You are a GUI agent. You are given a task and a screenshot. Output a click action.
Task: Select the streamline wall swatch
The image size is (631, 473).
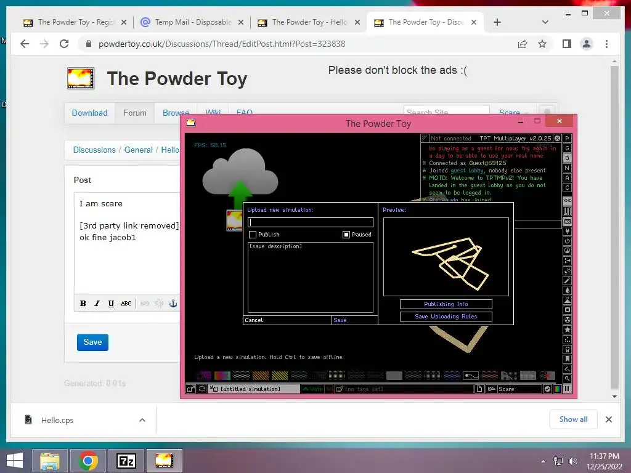471,376
